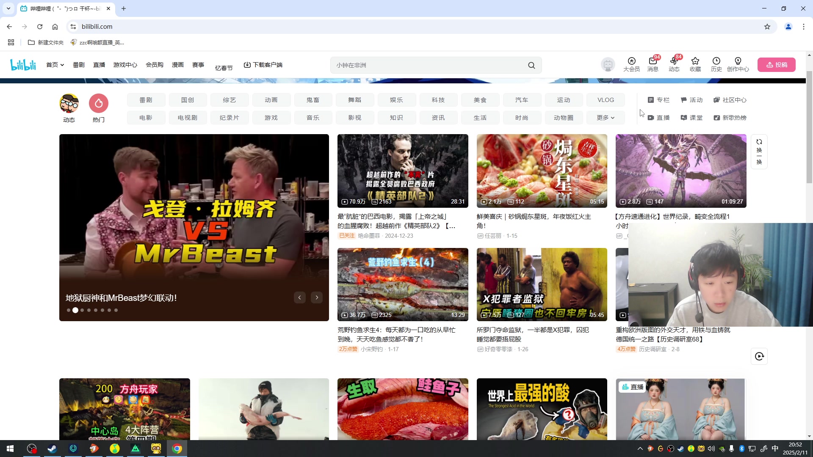Open 世界上最强的酸 video thumbnail

[542, 409]
